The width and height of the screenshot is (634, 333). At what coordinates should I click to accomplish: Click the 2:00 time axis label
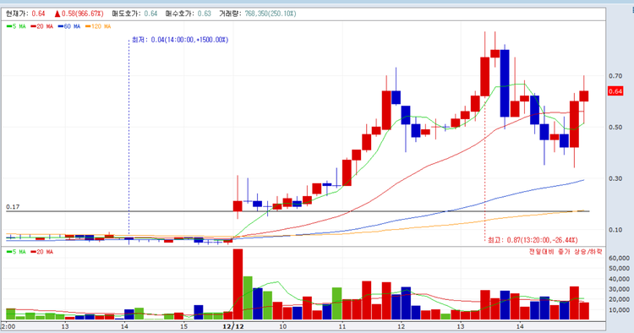point(8,326)
